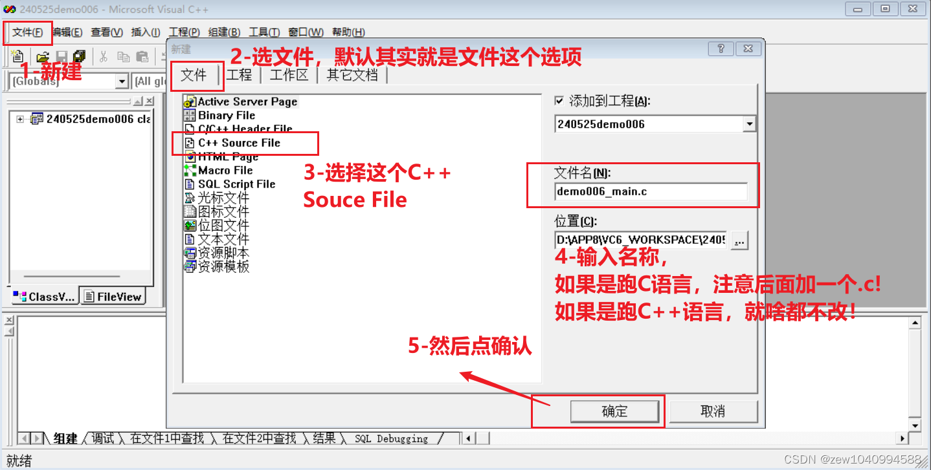Click output pane vertical scrollbar down arrow
This screenshot has height=470, width=931.
point(914,425)
